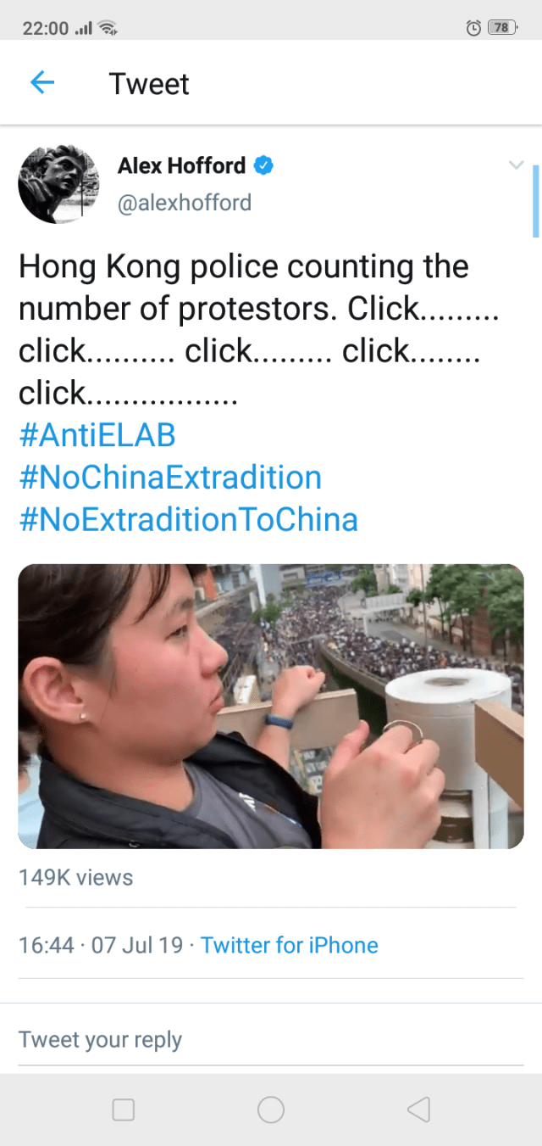
Task: Expand the tweet options chevron
Action: coord(516,165)
